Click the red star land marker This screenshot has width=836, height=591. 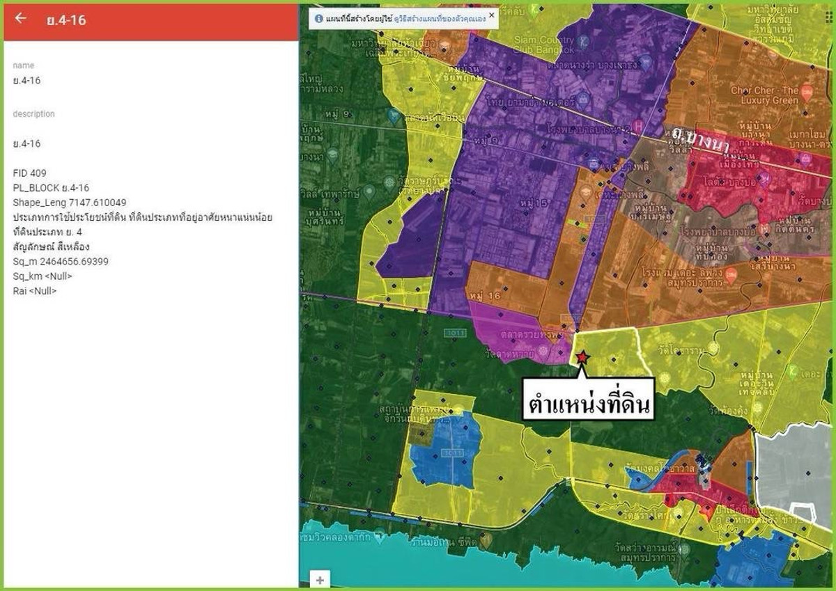[x=582, y=358]
